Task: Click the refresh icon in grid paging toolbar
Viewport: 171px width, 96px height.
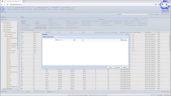Action: 43,91
